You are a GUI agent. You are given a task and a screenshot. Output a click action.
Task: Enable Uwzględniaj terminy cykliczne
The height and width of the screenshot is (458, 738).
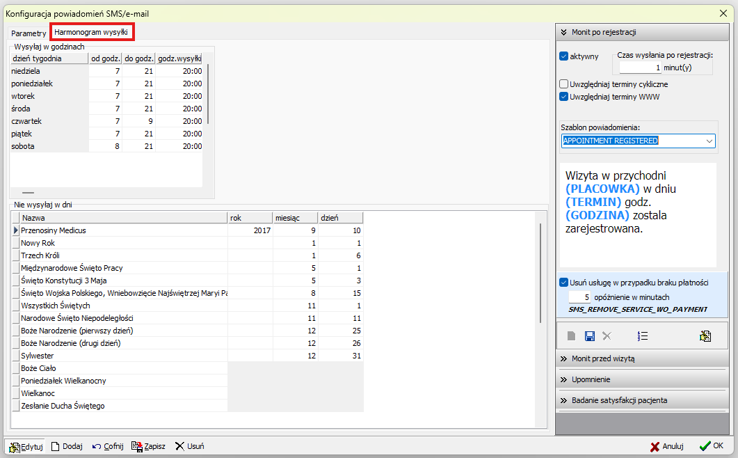pyautogui.click(x=564, y=84)
